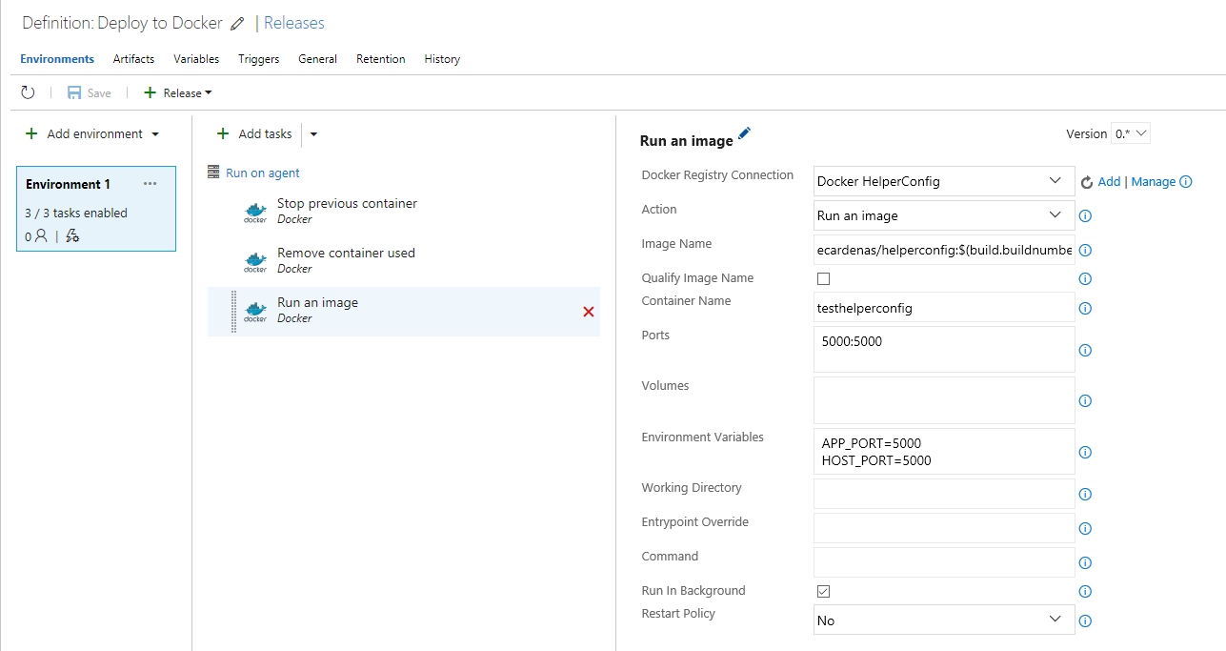This screenshot has height=651, width=1226.
Task: Show info for the Ports field
Action: coord(1085,350)
